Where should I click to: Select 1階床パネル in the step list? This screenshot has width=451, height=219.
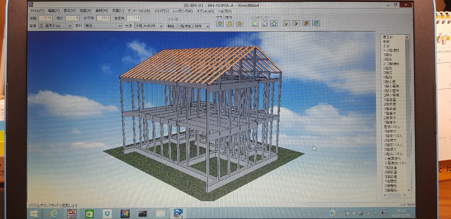pos(394,136)
